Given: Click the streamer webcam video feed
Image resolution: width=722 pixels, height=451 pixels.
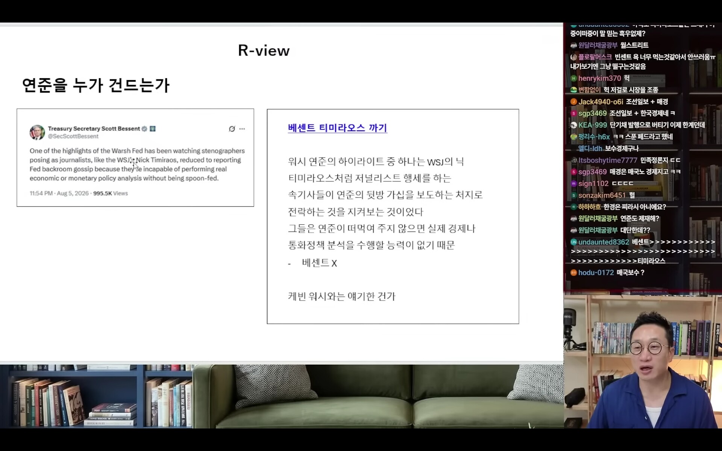Looking at the screenshot, I should point(643,361).
